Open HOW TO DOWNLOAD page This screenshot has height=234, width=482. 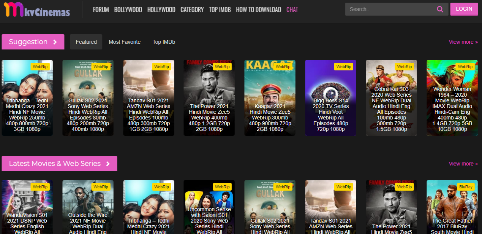coord(259,10)
